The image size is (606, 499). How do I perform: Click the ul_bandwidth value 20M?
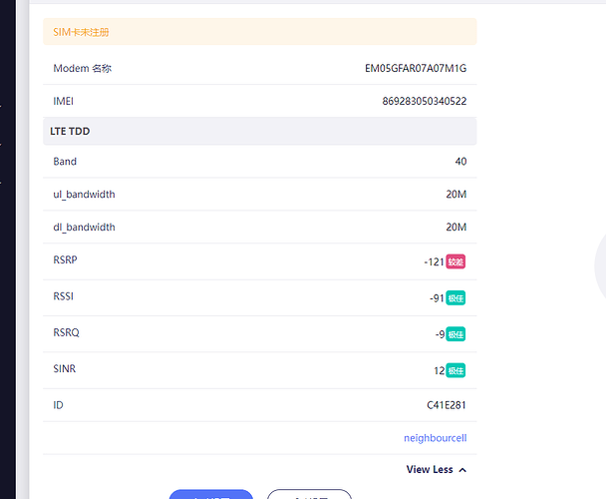click(455, 195)
